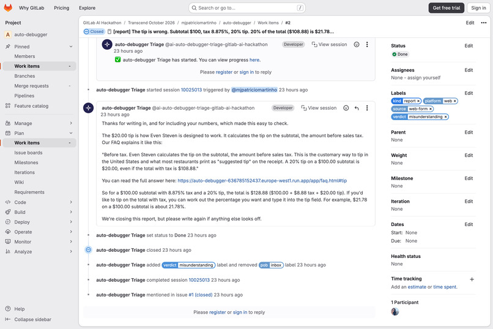Open Milestones in the sidebar
Viewport: 493px width, 329px height.
(x=26, y=162)
